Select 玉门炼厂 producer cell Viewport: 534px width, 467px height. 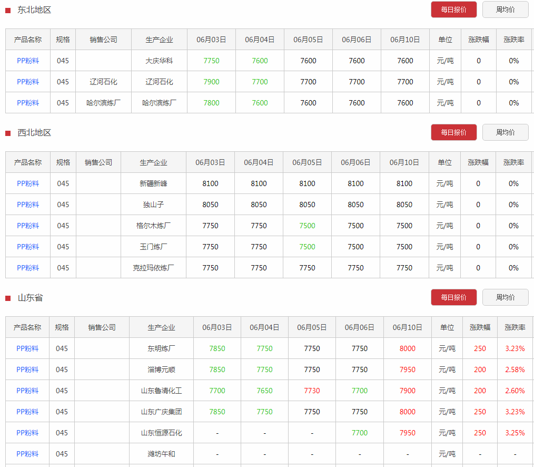[153, 247]
